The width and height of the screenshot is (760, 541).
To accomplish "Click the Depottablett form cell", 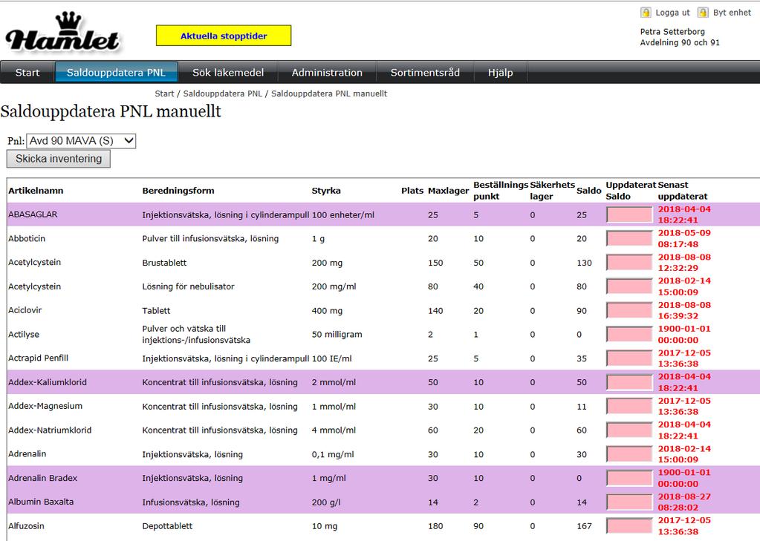I will click(167, 526).
